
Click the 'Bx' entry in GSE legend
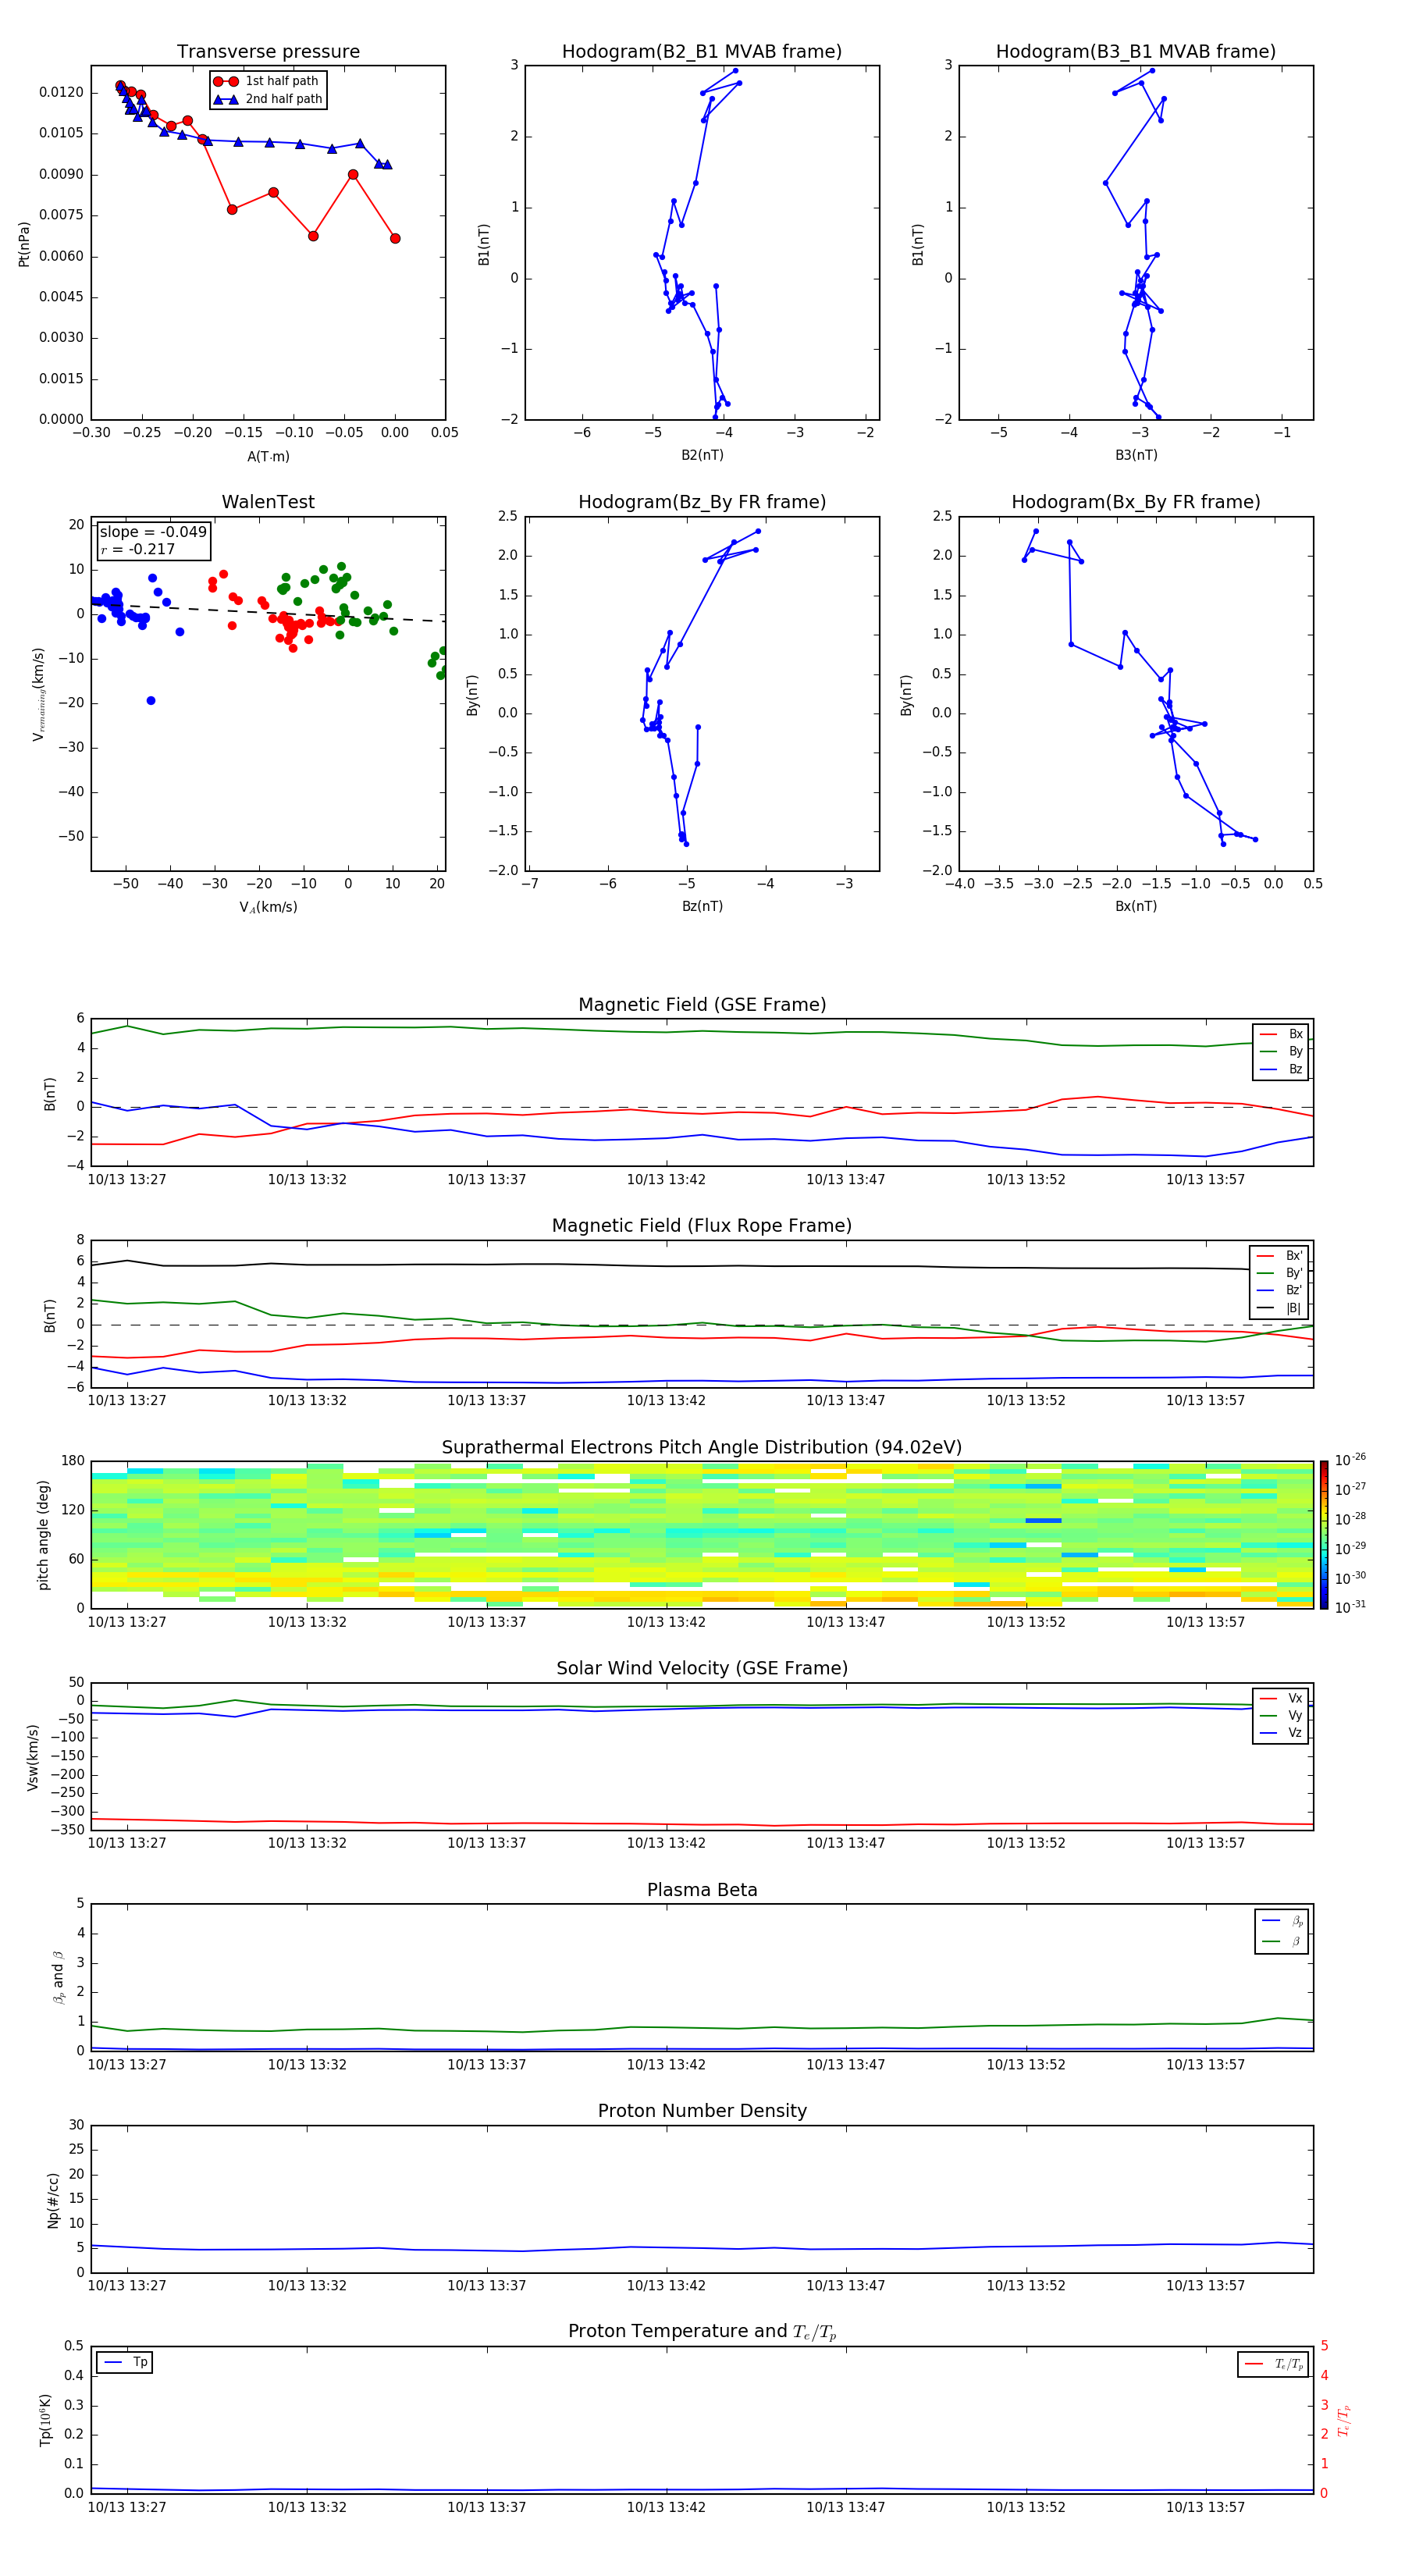(1282, 1034)
